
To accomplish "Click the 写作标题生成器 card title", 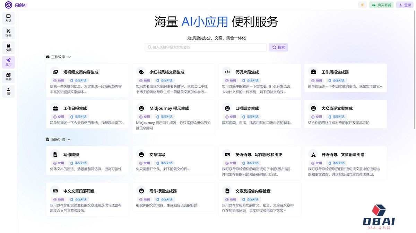I will point(163,191).
